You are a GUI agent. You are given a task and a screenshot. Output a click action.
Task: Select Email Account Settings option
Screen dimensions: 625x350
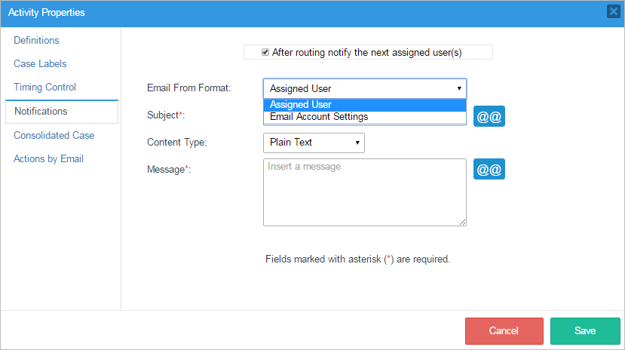point(365,117)
